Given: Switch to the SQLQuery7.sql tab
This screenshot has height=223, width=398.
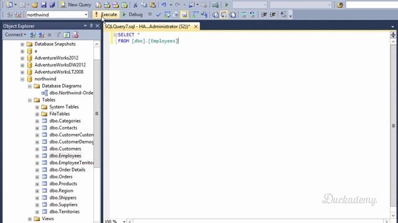Looking at the screenshot, I should [x=147, y=26].
